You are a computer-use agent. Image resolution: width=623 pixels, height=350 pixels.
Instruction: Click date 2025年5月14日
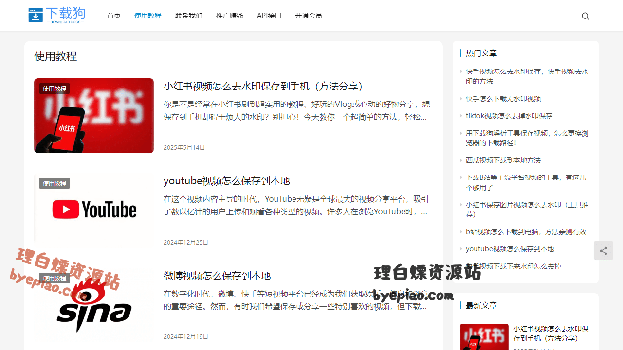[x=184, y=147]
